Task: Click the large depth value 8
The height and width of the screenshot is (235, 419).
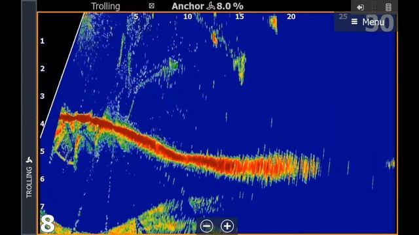Action: tap(48, 224)
